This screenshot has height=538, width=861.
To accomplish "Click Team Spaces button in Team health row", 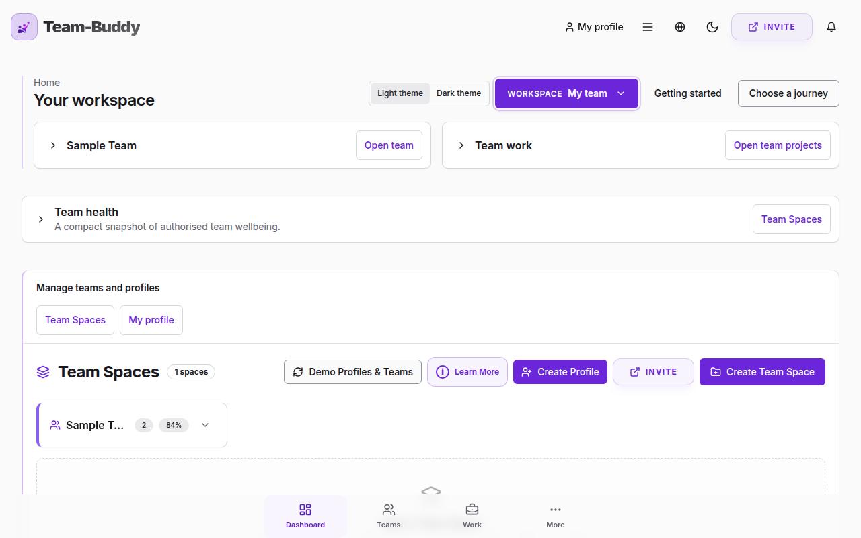I will 792,219.
